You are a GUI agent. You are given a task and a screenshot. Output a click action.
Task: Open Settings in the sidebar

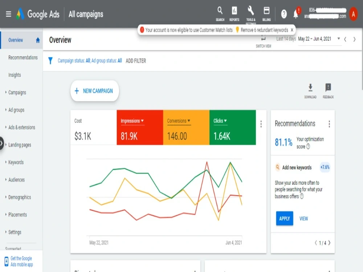(x=15, y=232)
